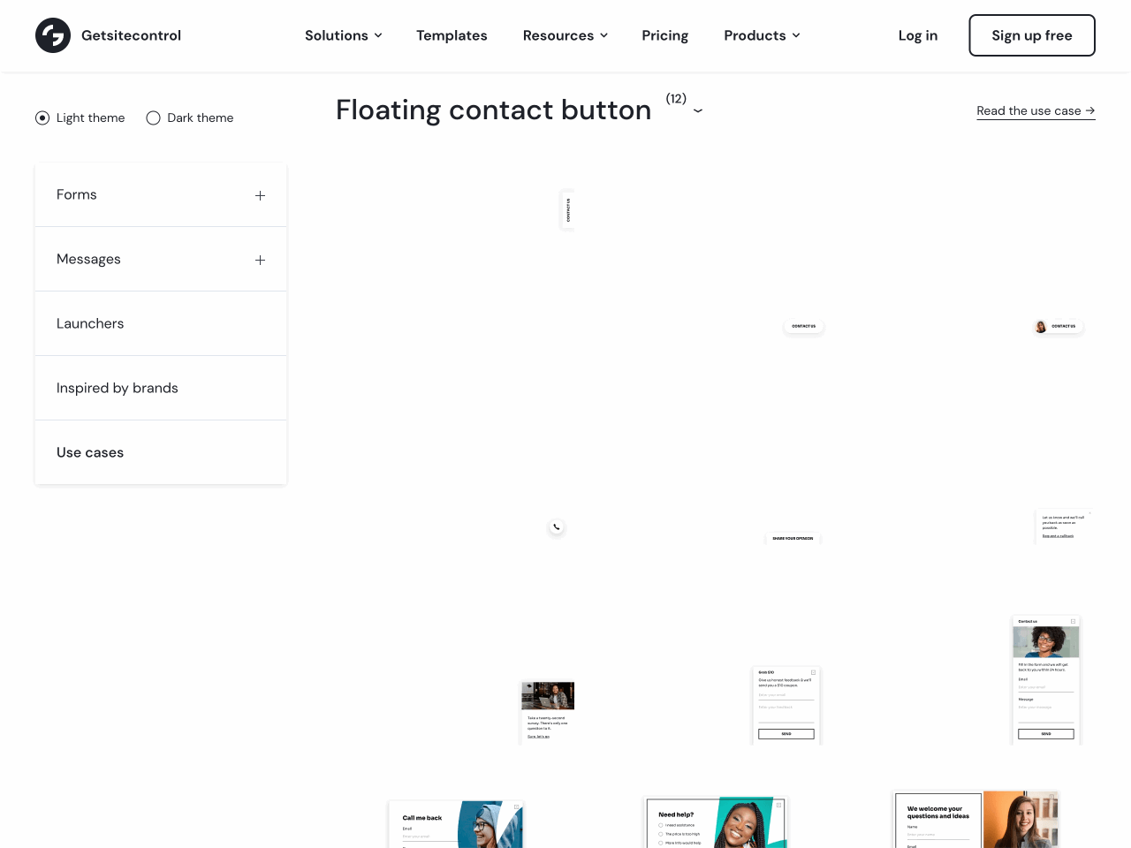Viewport: 1131px width, 848px height.
Task: Click the SEND button in Grab $10 widget
Action: pos(786,733)
